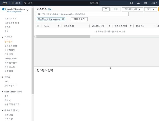
Task: Launch the CloudShell terminal icon
Action: tap(131, 3)
